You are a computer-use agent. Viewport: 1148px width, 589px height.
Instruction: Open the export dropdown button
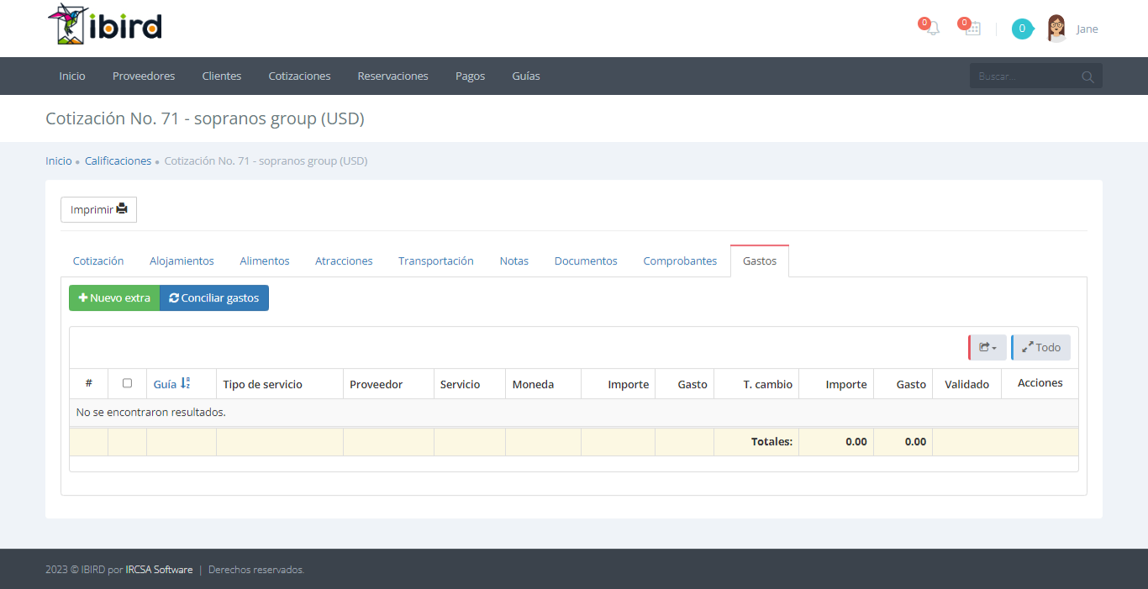tap(987, 348)
